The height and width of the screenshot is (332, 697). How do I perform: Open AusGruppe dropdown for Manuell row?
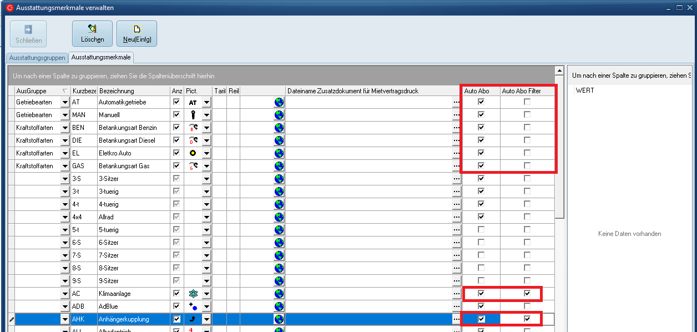[65, 115]
